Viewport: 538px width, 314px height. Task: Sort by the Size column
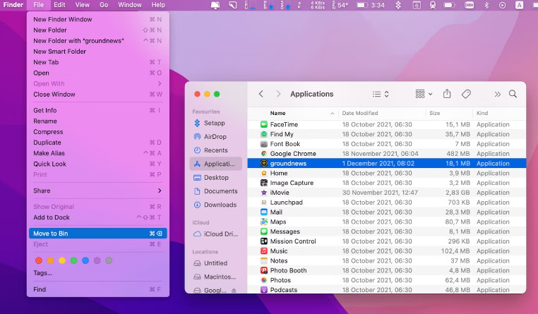[450, 113]
